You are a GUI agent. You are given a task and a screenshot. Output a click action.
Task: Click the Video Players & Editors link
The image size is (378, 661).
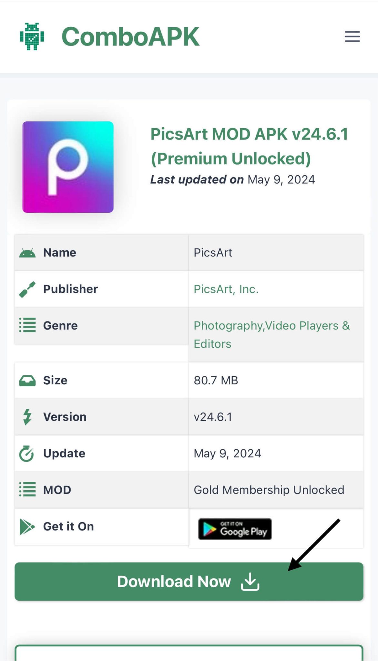(x=307, y=325)
